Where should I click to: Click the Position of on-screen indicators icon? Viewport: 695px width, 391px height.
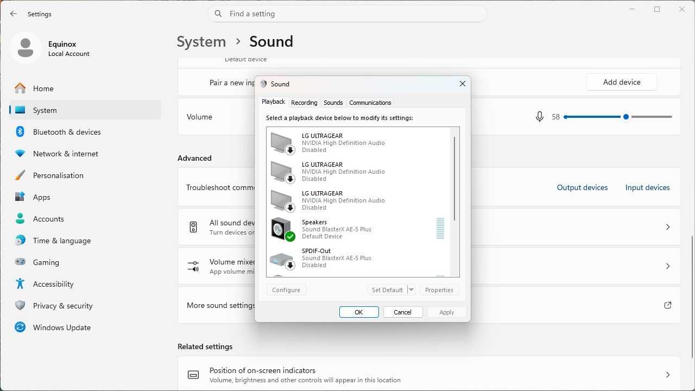(x=193, y=375)
